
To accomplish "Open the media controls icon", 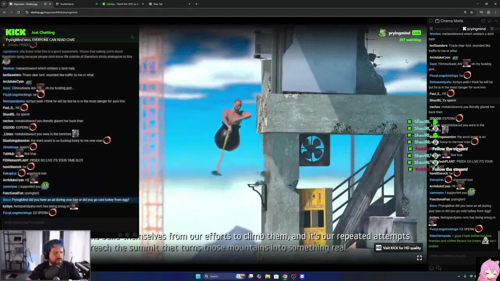I will tap(482, 12).
